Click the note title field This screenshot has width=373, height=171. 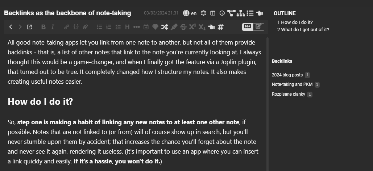coord(67,13)
